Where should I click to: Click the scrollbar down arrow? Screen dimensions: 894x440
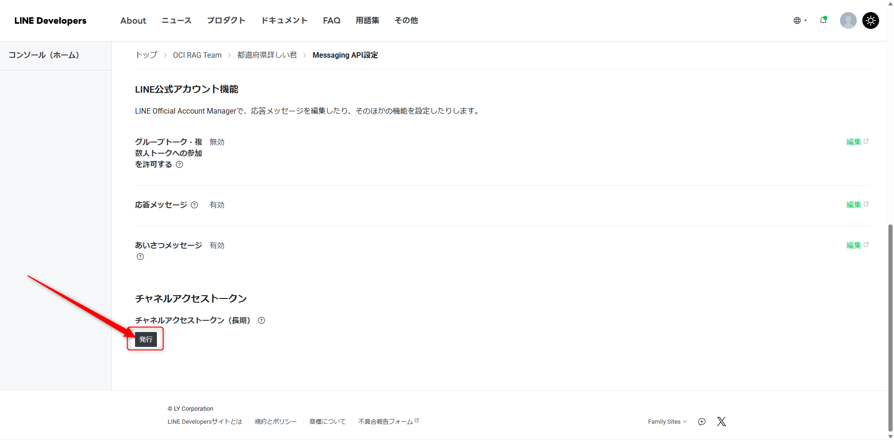tap(890, 436)
